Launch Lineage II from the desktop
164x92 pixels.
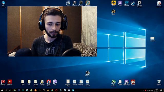pyautogui.click(x=68, y=3)
